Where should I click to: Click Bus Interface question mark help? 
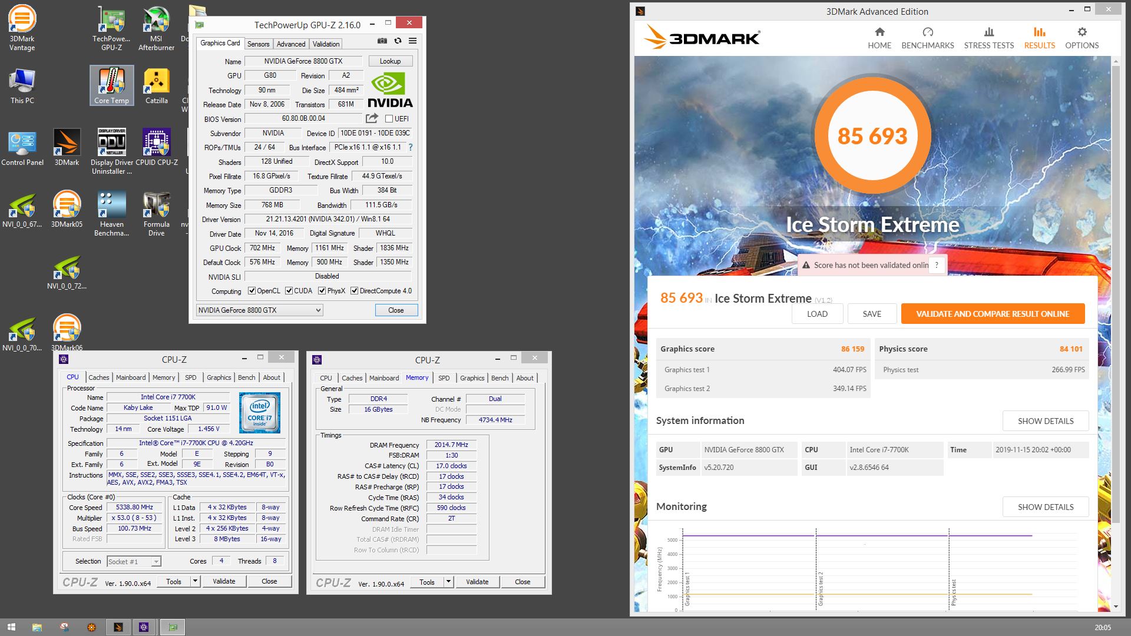tap(411, 147)
